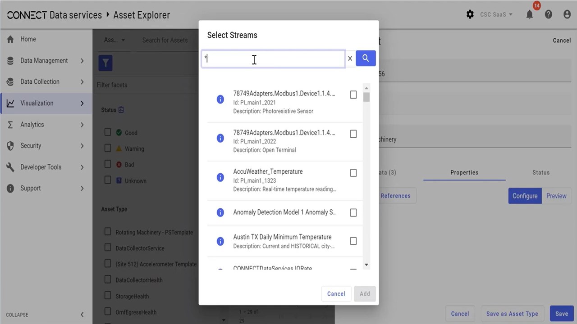Cancel the Select Streams dialog
Screen dimensions: 577x324
(336, 294)
